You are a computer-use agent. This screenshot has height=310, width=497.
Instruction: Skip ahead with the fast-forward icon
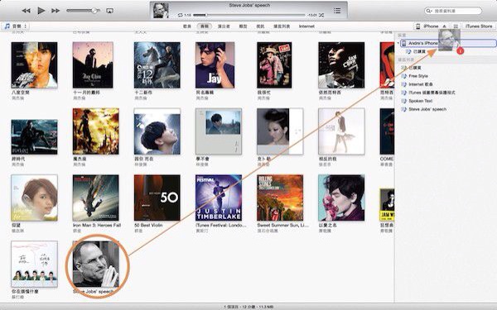pyautogui.click(x=55, y=11)
